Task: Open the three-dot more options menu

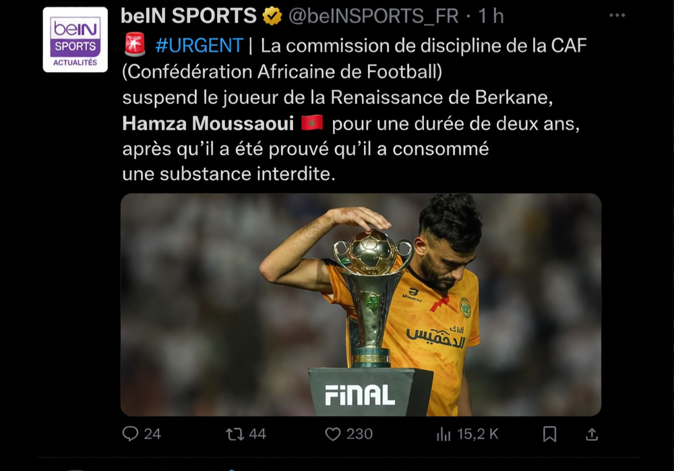Action: point(617,15)
